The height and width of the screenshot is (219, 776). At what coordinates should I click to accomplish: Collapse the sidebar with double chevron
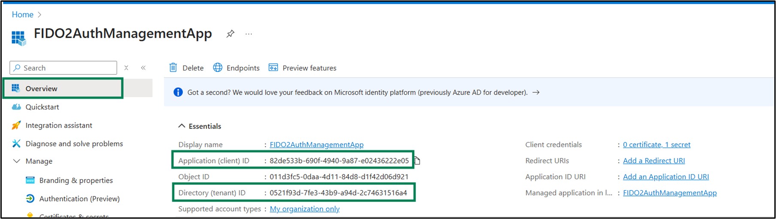143,68
